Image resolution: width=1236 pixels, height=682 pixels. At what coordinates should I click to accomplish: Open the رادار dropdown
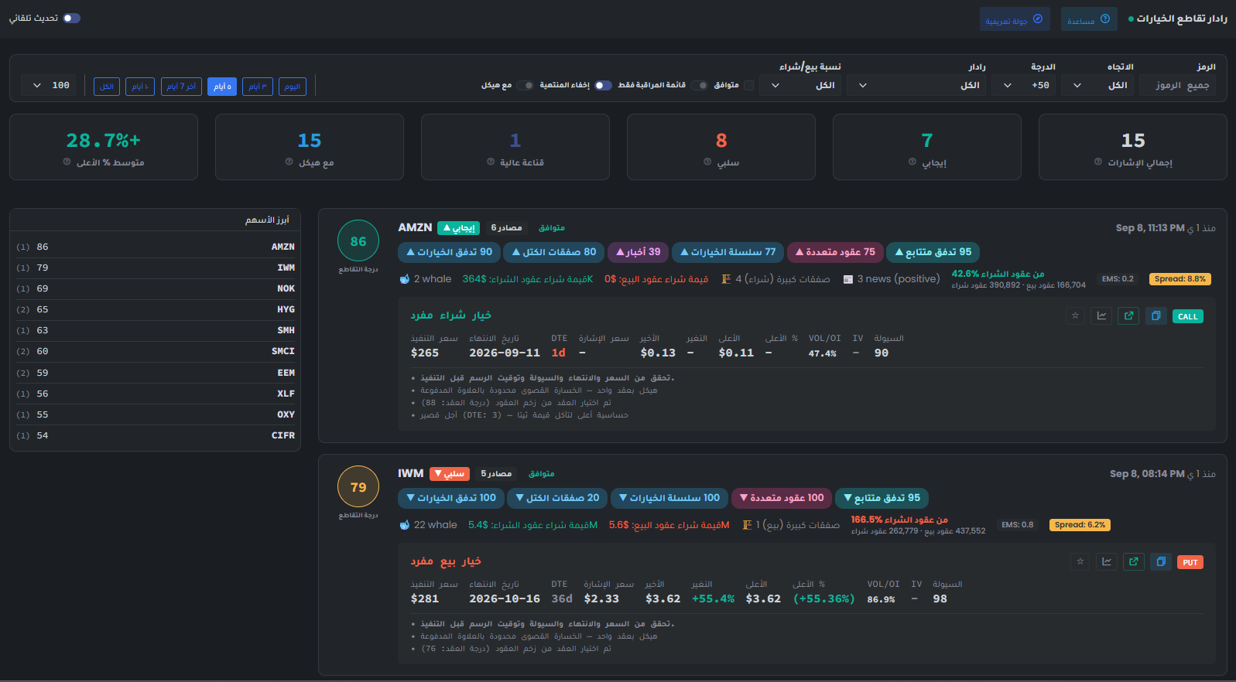pyautogui.click(x=916, y=85)
